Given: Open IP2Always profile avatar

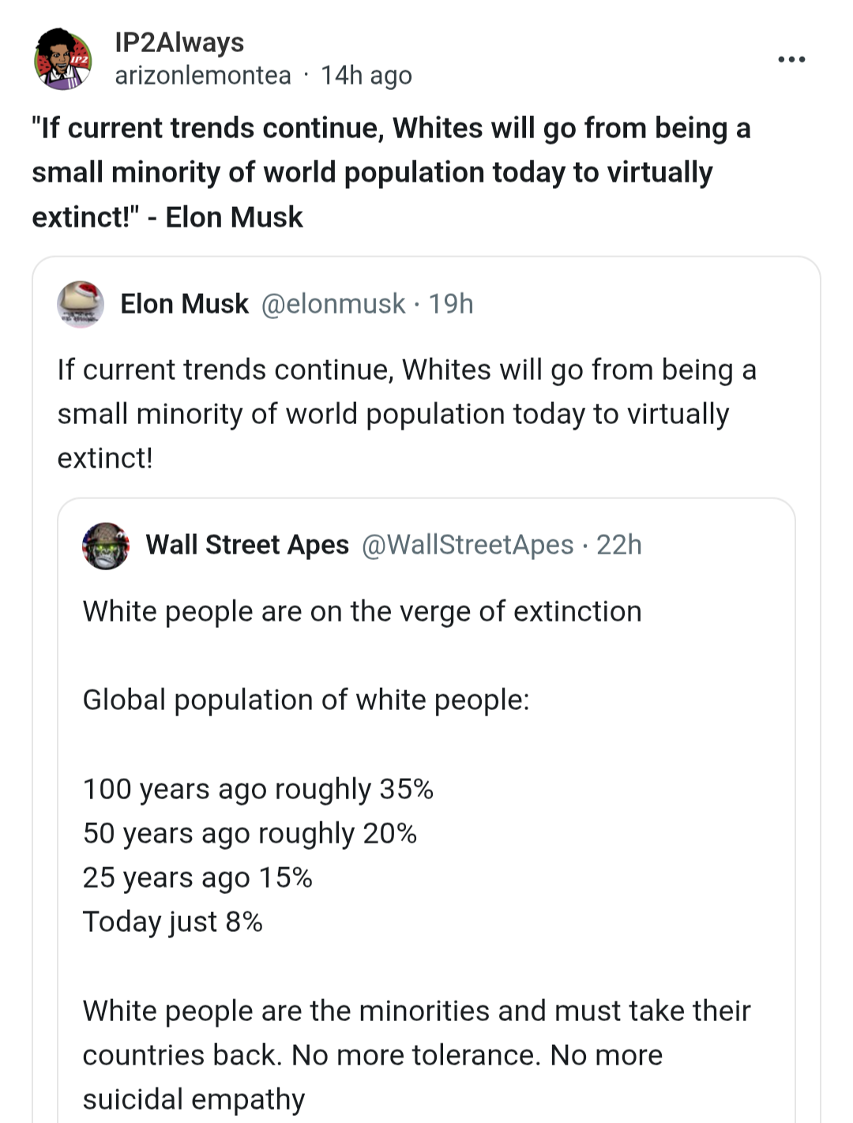Looking at the screenshot, I should (63, 59).
